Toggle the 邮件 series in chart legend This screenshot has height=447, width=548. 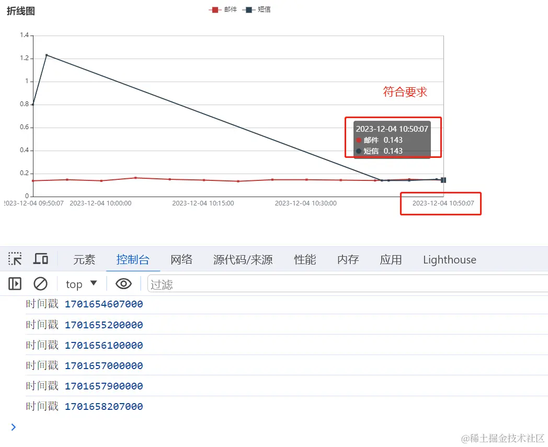click(223, 9)
